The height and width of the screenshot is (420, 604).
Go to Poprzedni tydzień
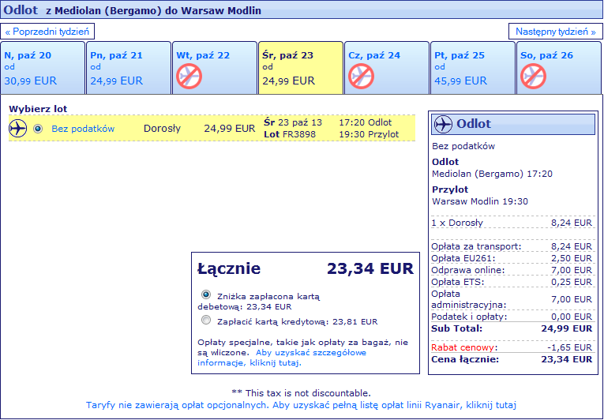pyautogui.click(x=47, y=32)
